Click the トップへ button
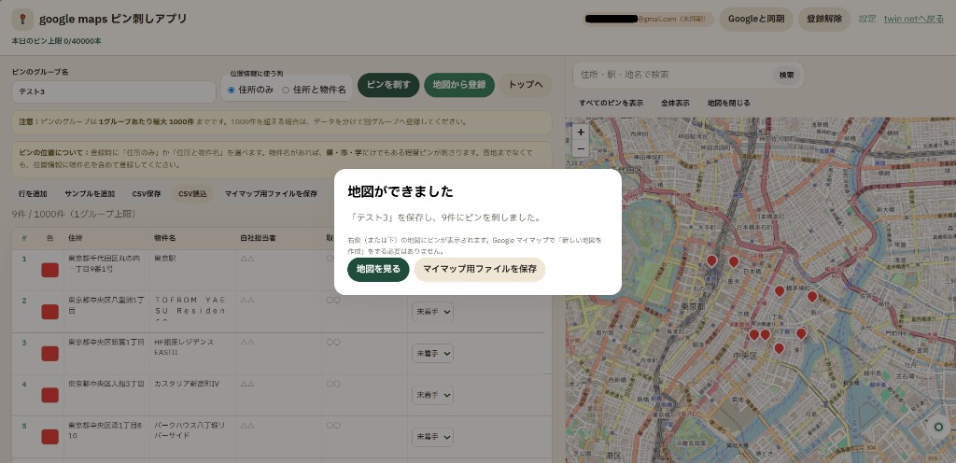This screenshot has width=956, height=463. (526, 85)
